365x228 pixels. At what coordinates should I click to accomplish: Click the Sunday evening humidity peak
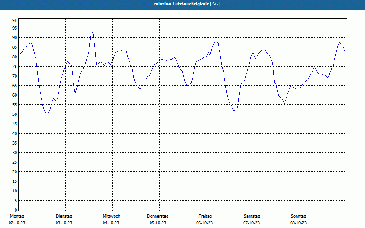(339, 42)
